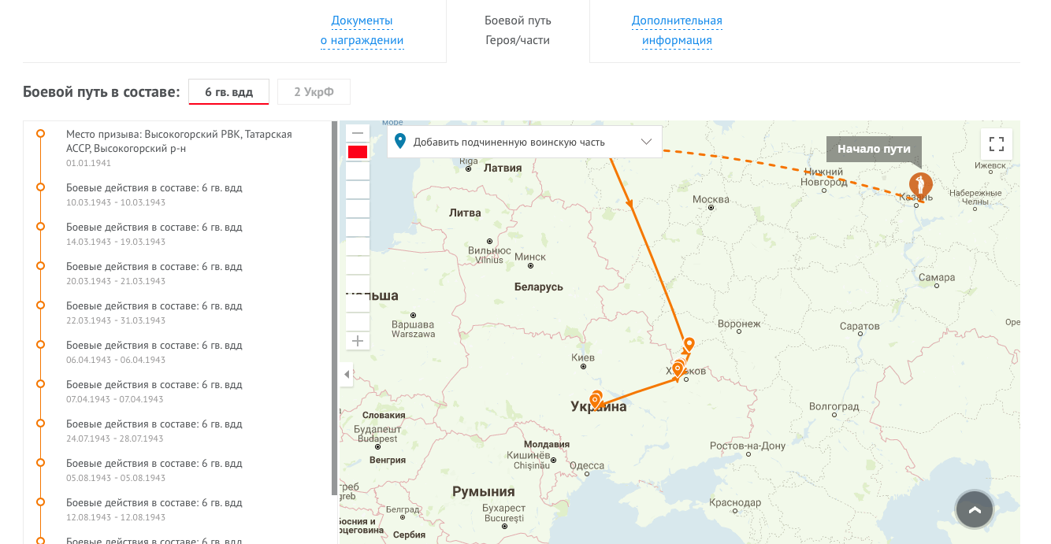Screen dimensions: 1051x544
Task: Open 'Документы о награждении' tab
Action: [x=362, y=31]
